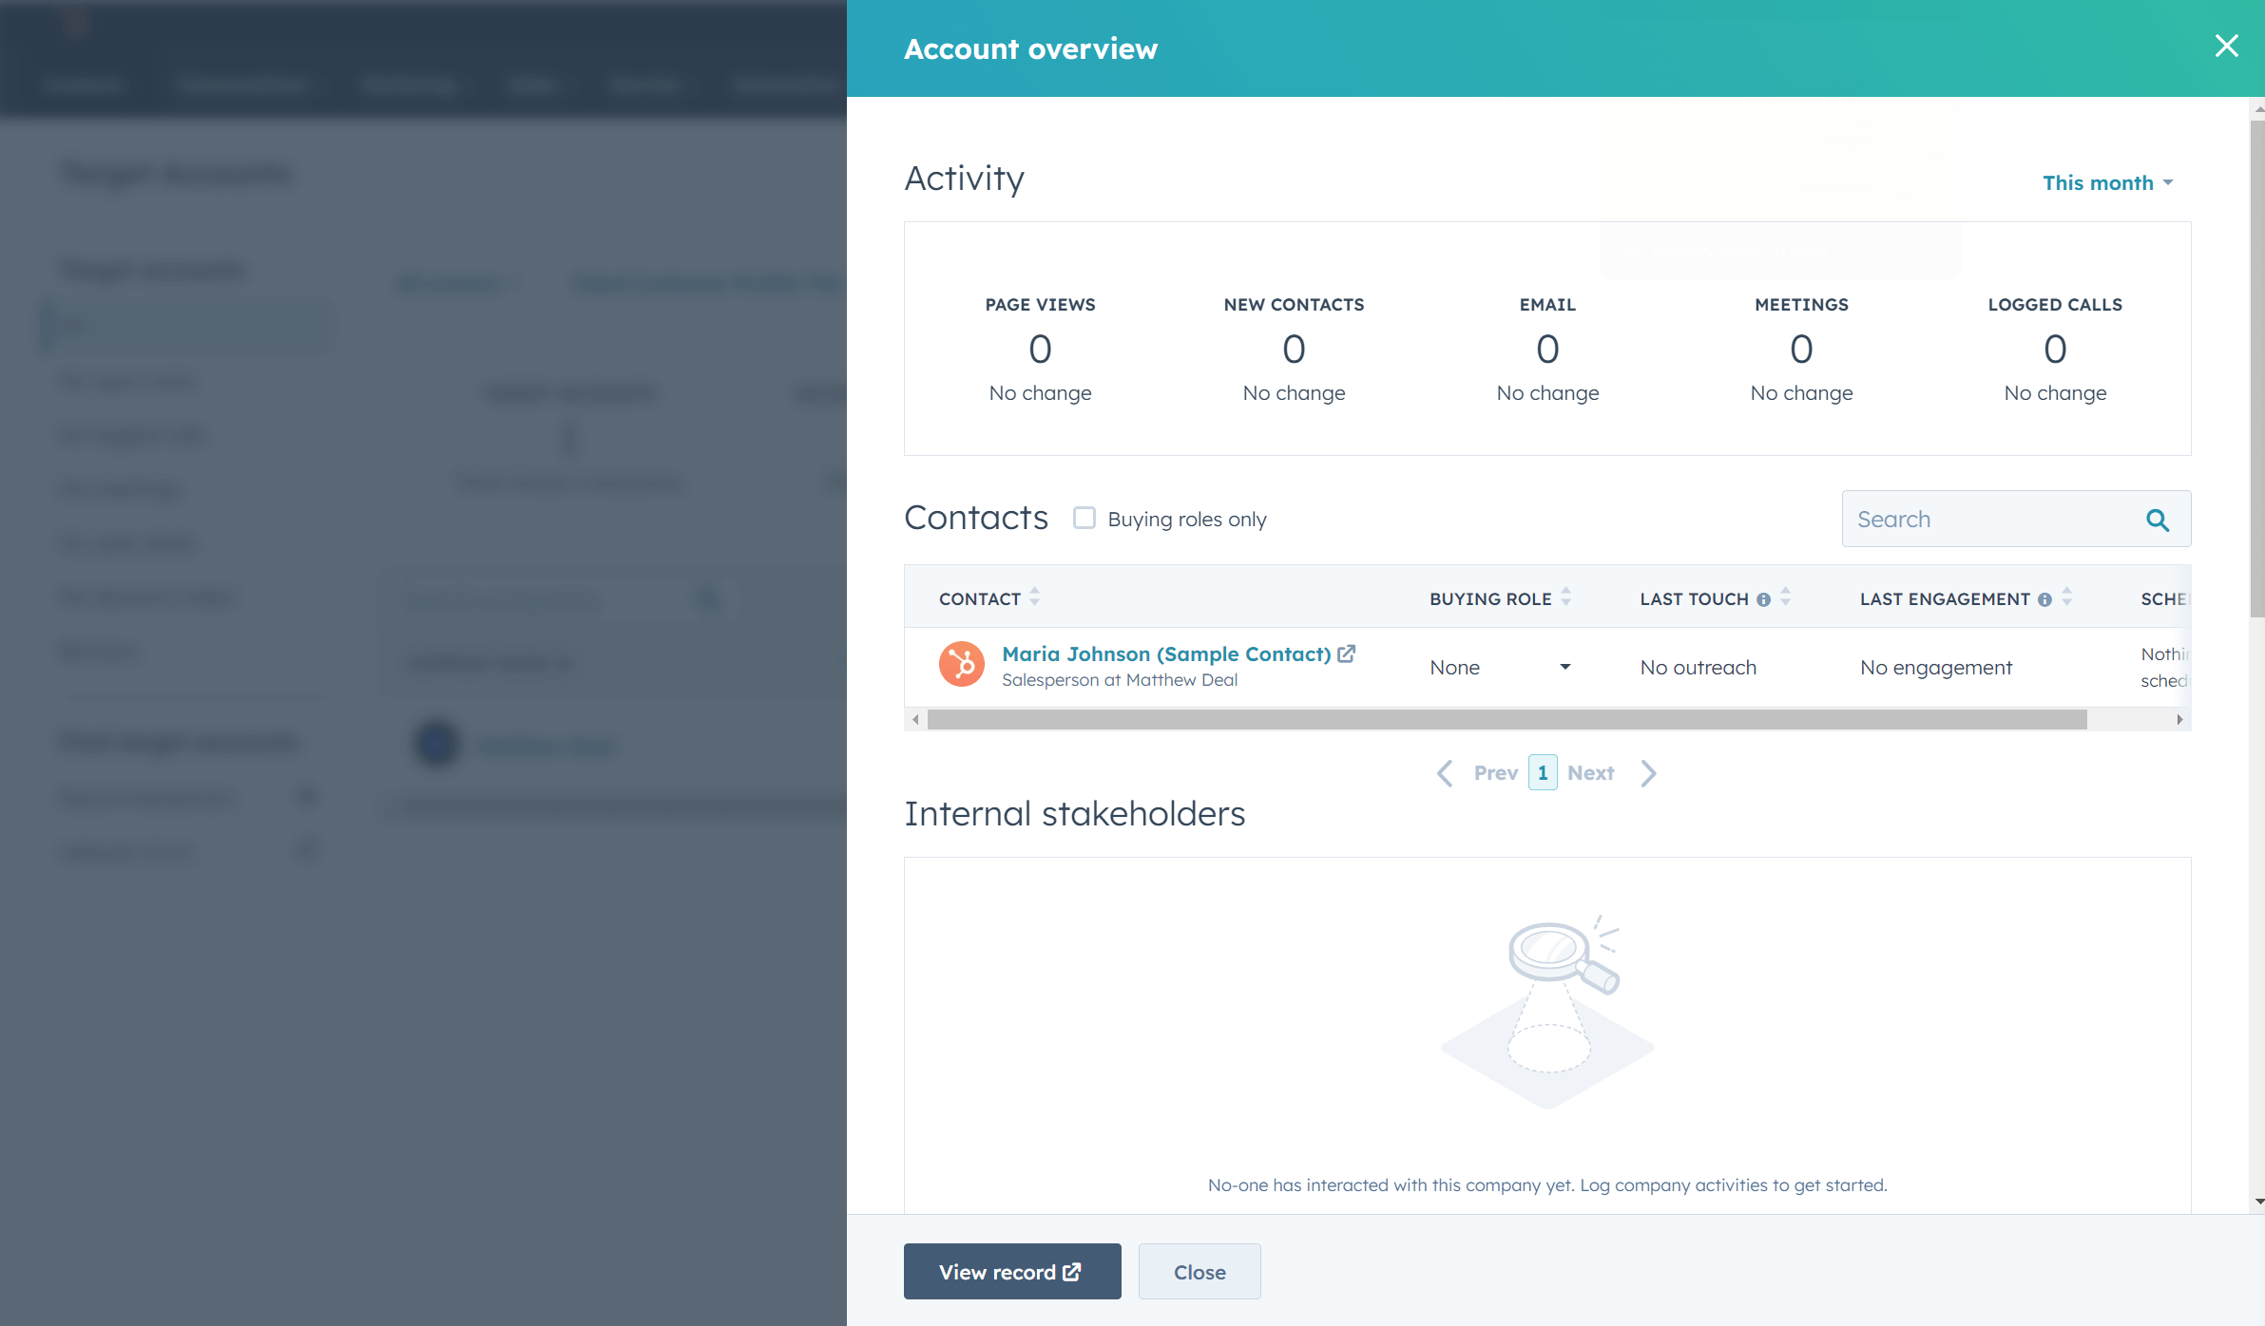
Task: Enable the Buying roles only checkbox
Action: coord(1084,518)
